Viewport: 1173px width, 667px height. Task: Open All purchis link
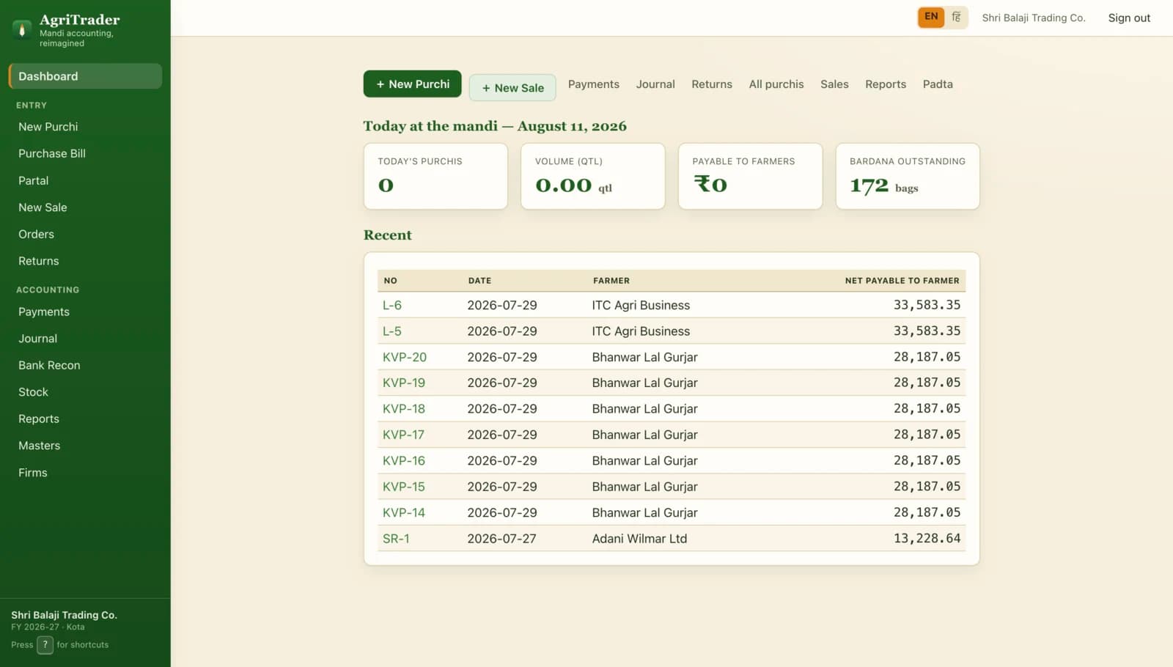pos(776,84)
